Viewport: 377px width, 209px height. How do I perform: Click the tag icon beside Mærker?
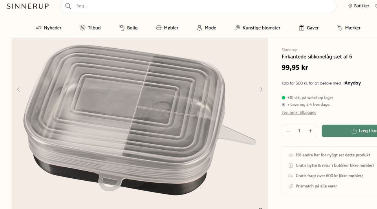tap(340, 28)
